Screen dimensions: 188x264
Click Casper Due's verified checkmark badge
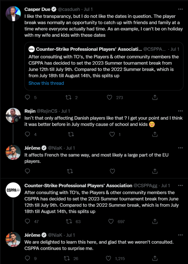[x=53, y=9]
